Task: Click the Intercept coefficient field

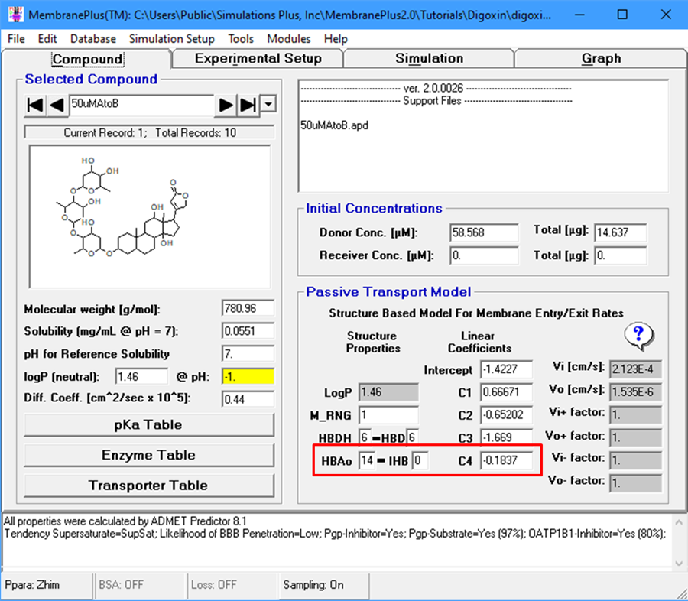Action: (x=506, y=369)
